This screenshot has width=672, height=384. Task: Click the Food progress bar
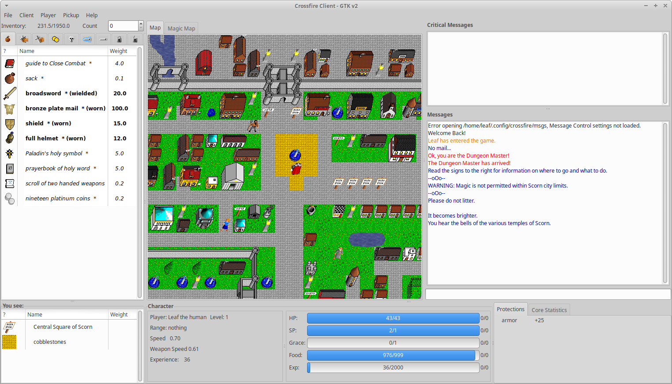393,355
